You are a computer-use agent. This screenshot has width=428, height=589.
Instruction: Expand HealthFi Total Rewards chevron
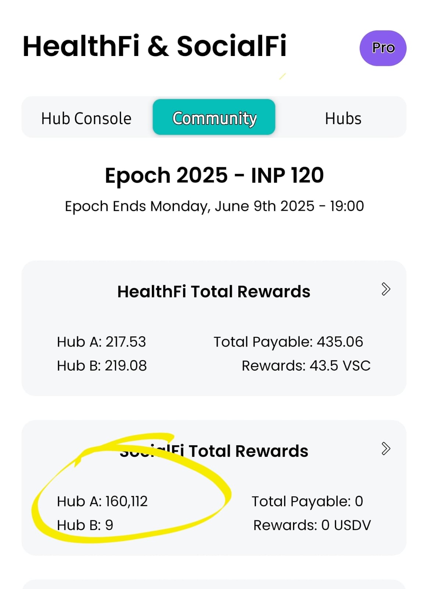point(386,289)
